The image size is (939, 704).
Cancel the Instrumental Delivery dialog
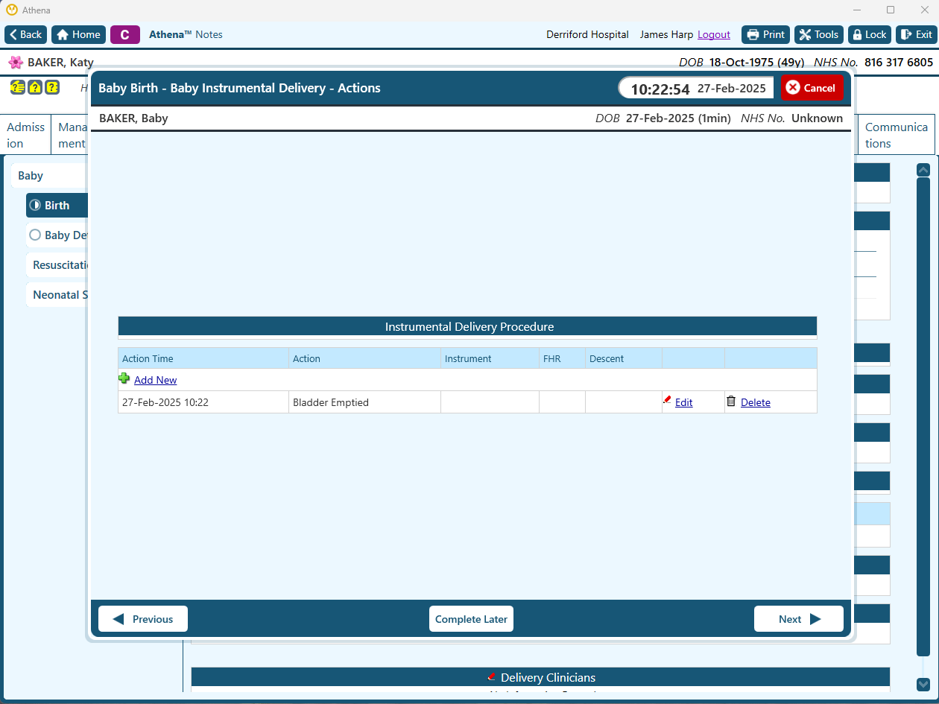[x=812, y=88]
